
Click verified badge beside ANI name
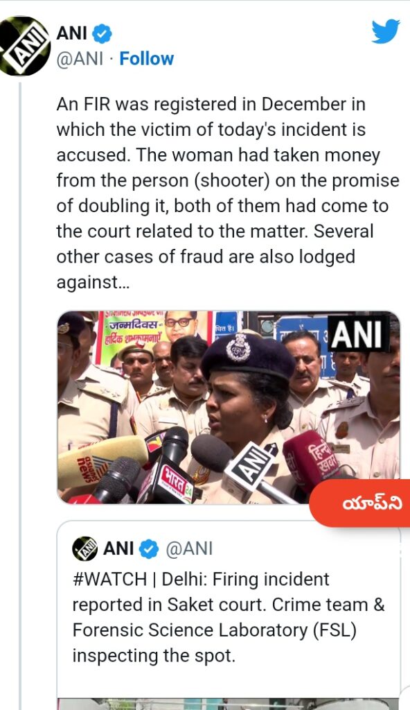(102, 34)
